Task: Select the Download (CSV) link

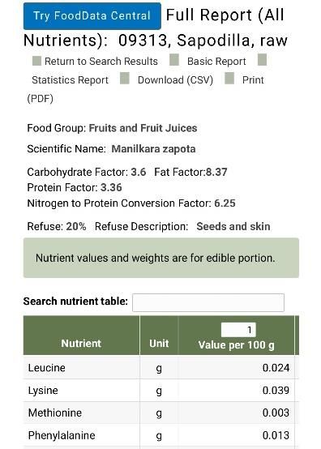Action: (176, 80)
